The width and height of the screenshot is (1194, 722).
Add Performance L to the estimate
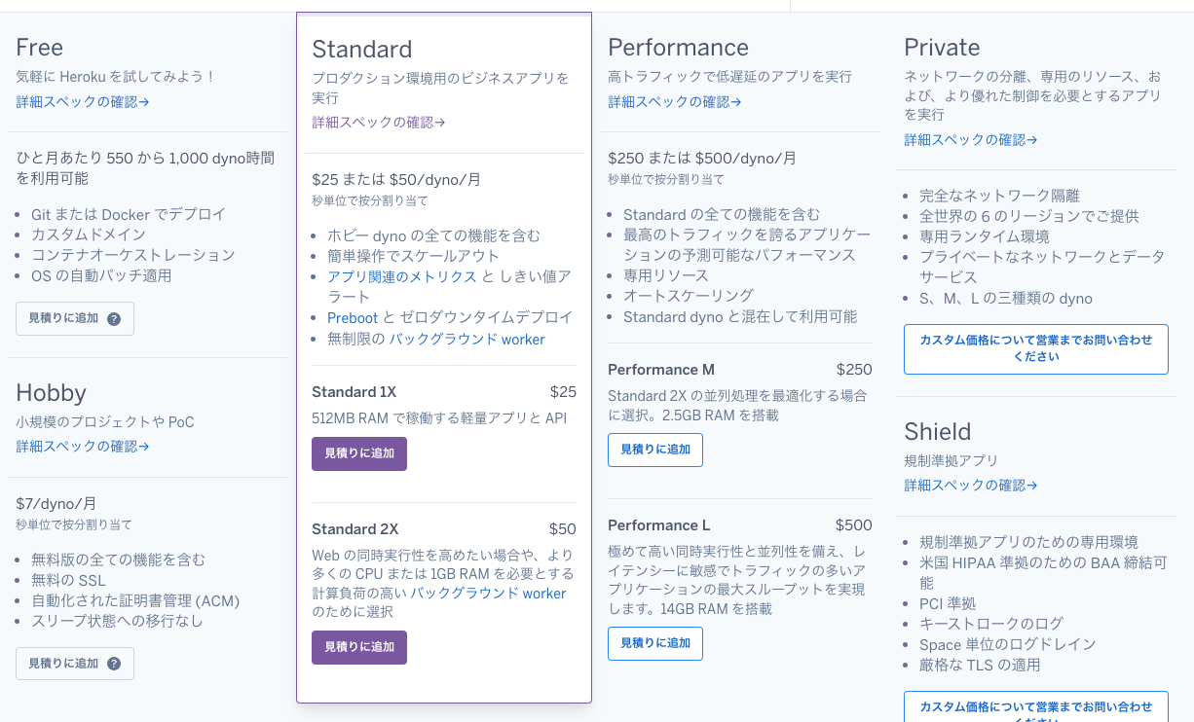point(654,643)
